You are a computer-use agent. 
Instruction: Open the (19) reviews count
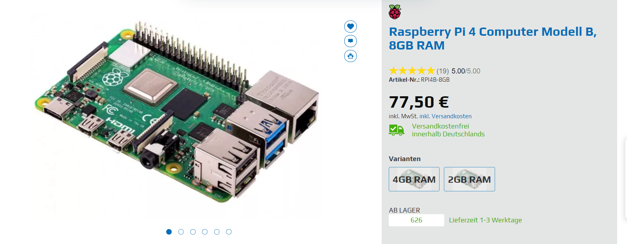tap(443, 71)
